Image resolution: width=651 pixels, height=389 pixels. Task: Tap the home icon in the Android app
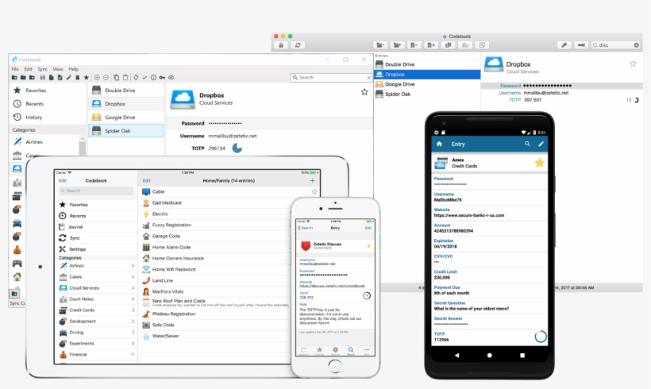coord(438,144)
